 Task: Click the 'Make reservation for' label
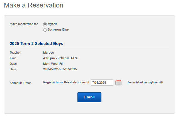pos(24,24)
